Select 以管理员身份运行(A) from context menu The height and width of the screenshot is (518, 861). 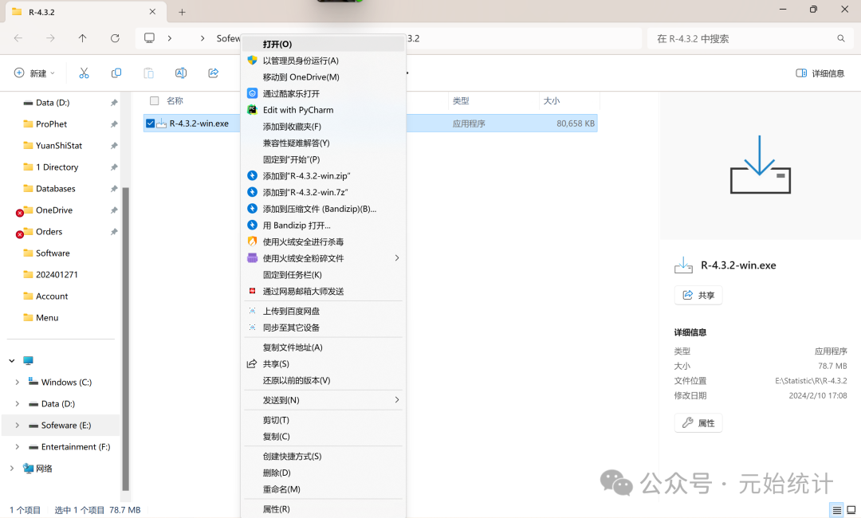(x=301, y=61)
